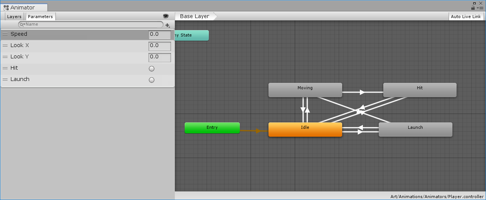Screen dimensions: 486x200
Task: Maximize the Animator window
Action: click(x=474, y=3)
